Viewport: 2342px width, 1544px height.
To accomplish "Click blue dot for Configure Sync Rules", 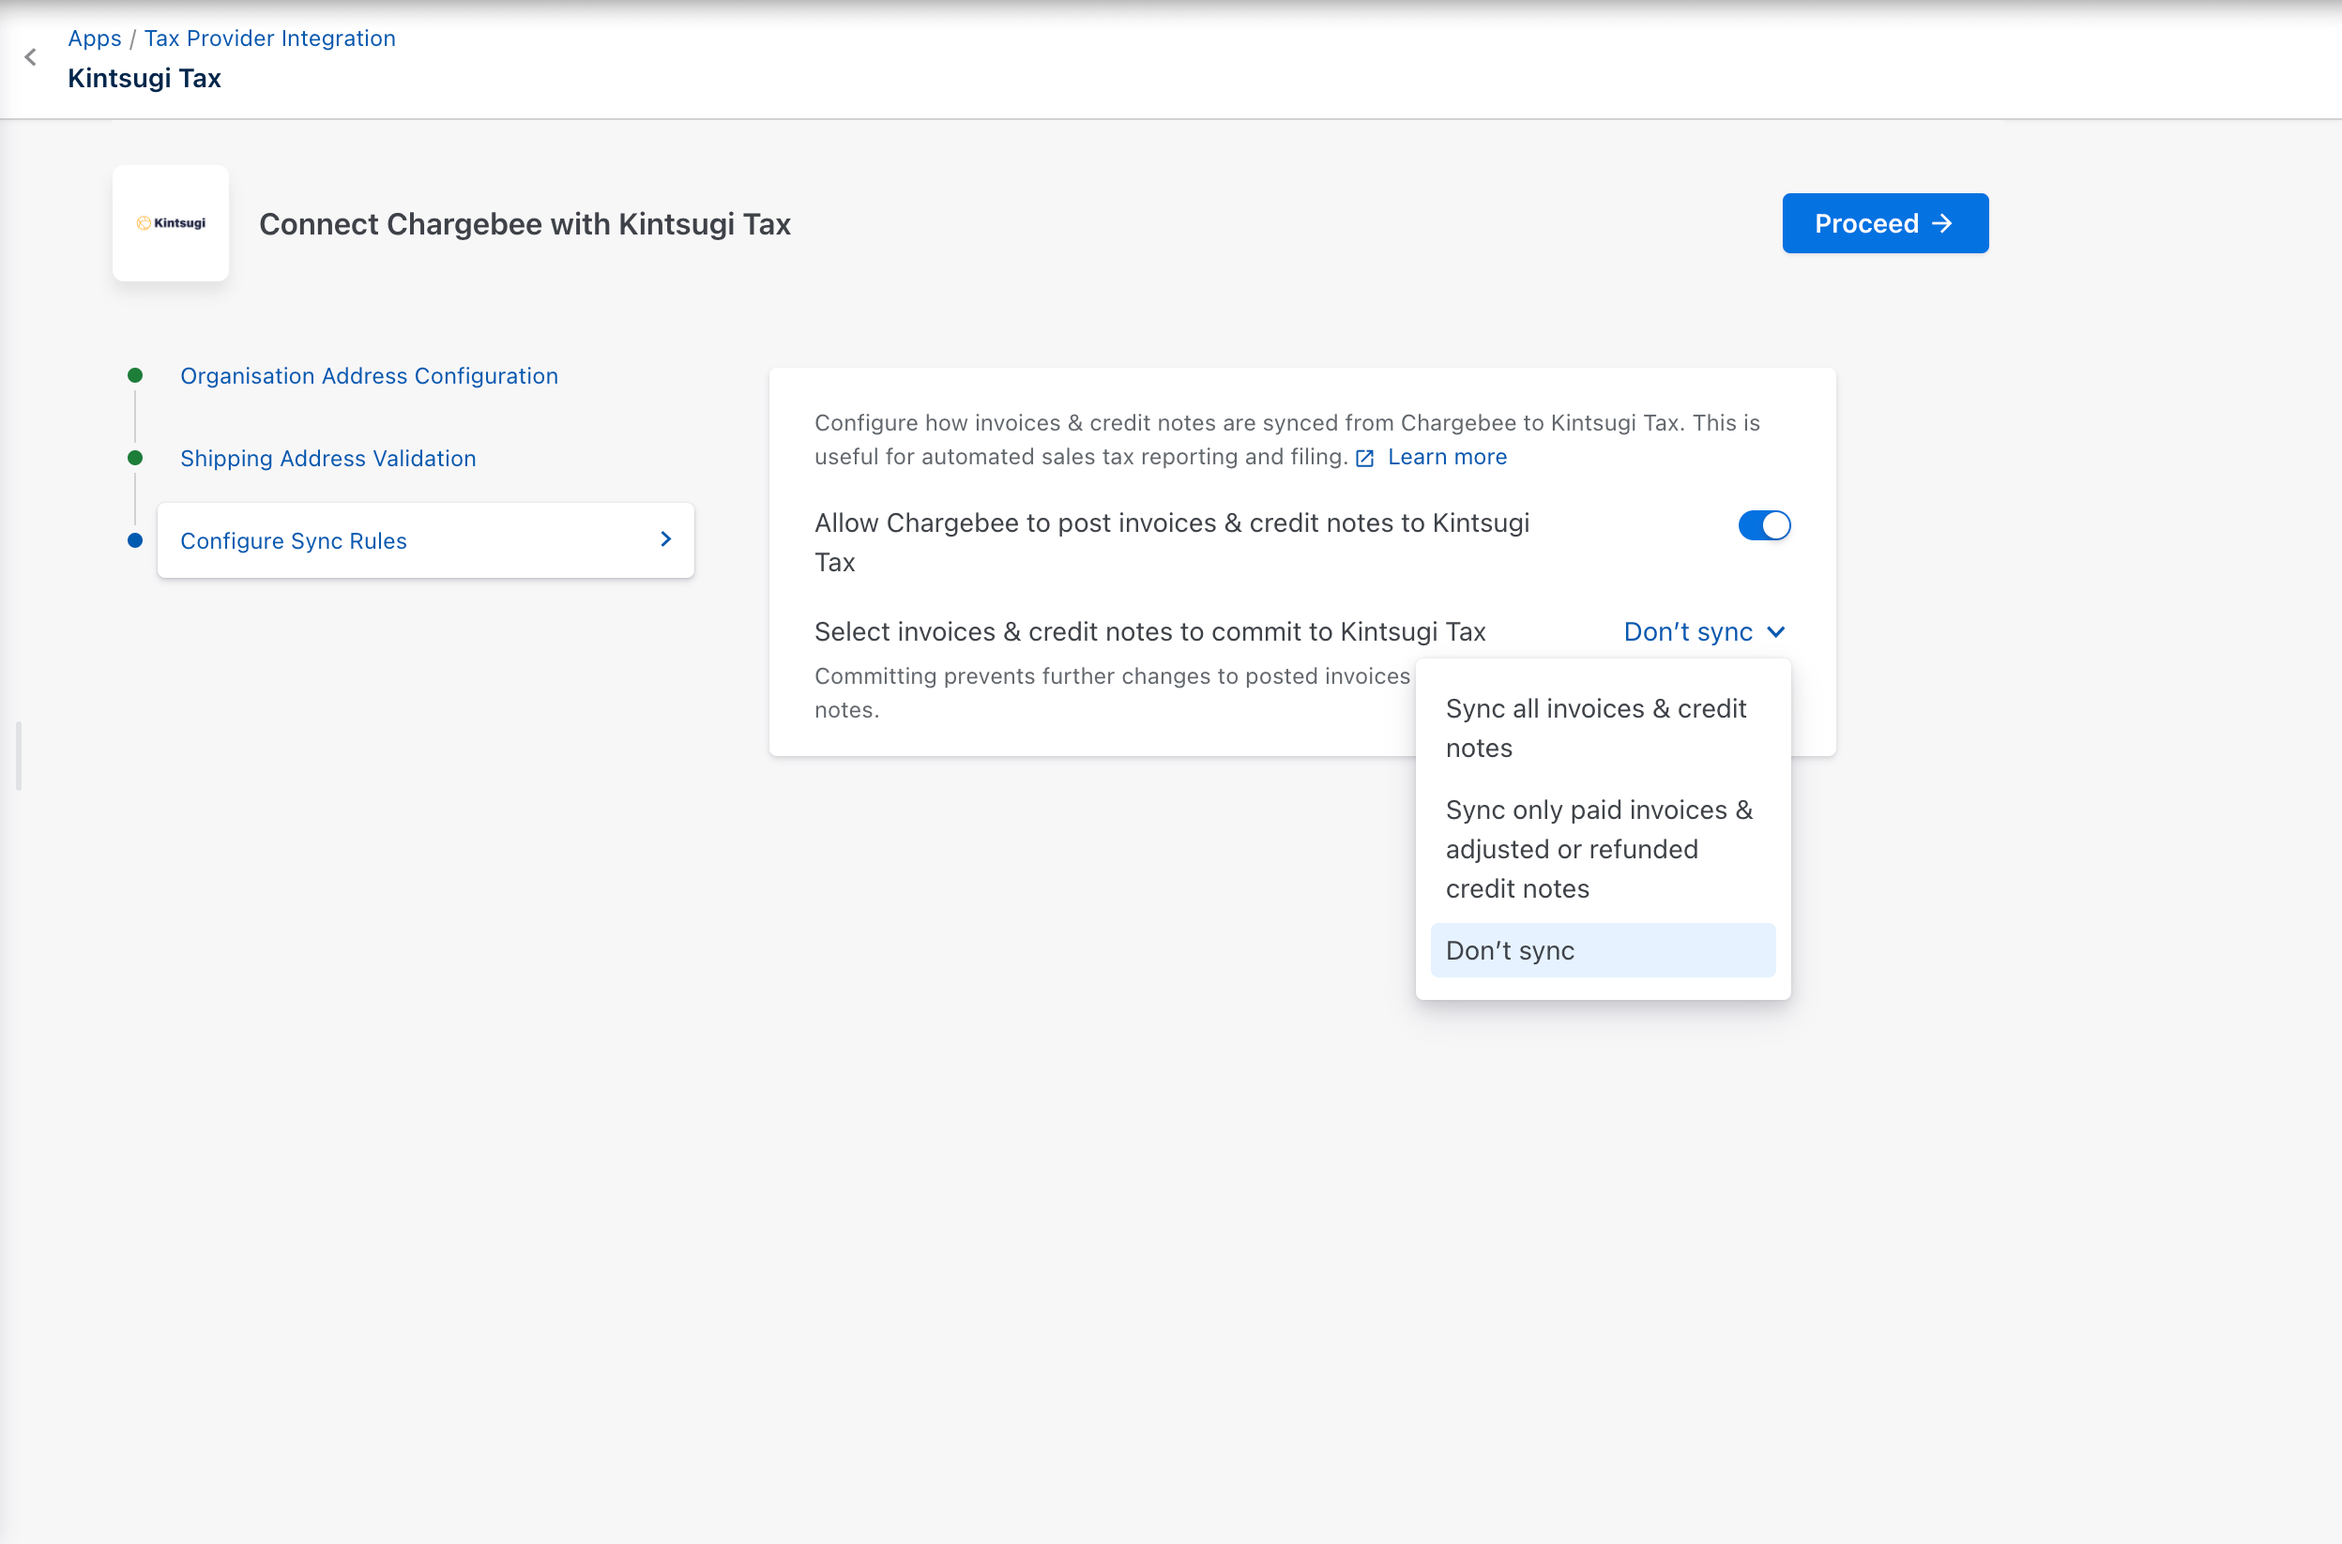I will click(136, 540).
